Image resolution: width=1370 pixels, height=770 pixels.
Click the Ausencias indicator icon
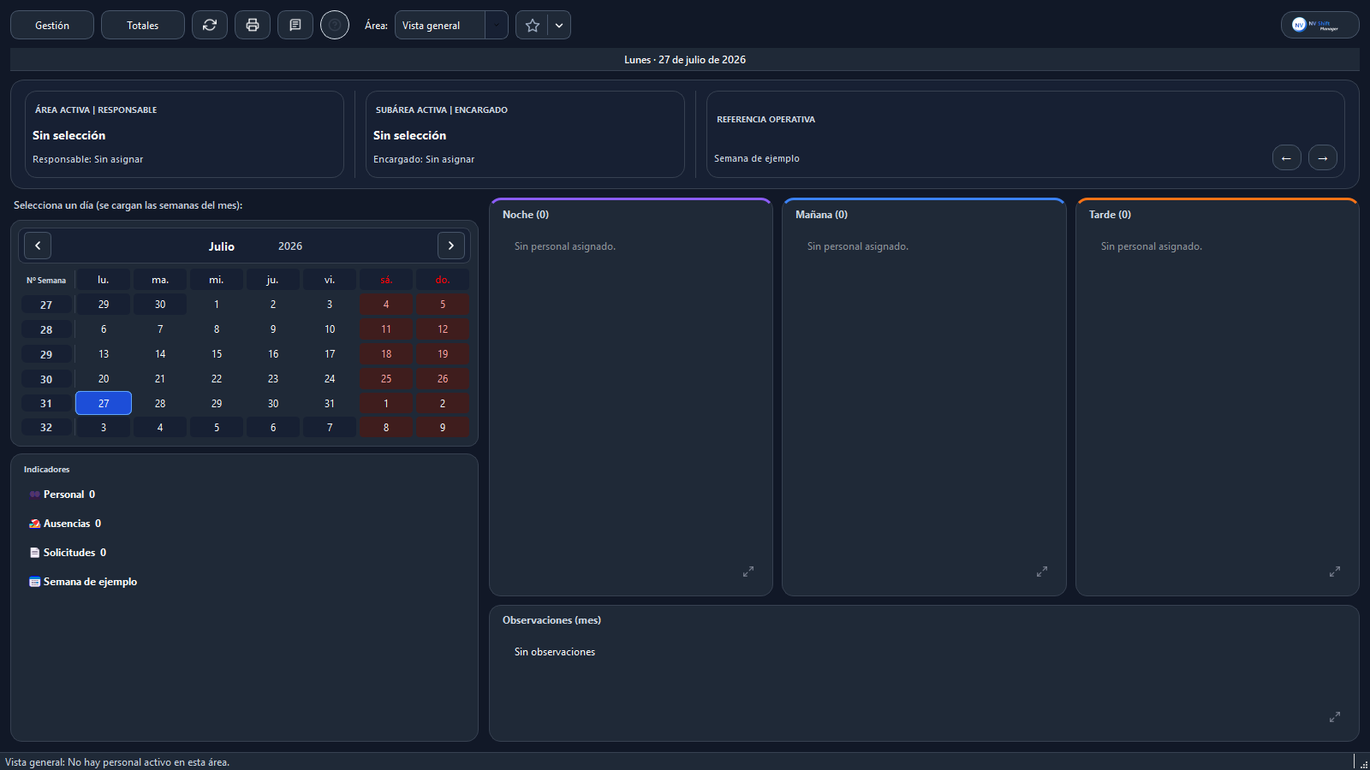tap(35, 524)
